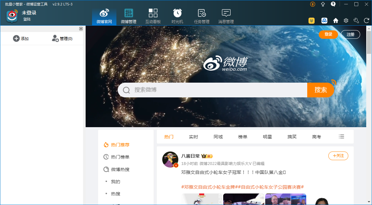This screenshot has width=372, height=205.
Task: Open 消息管理 message tab
Action: [x=226, y=16]
